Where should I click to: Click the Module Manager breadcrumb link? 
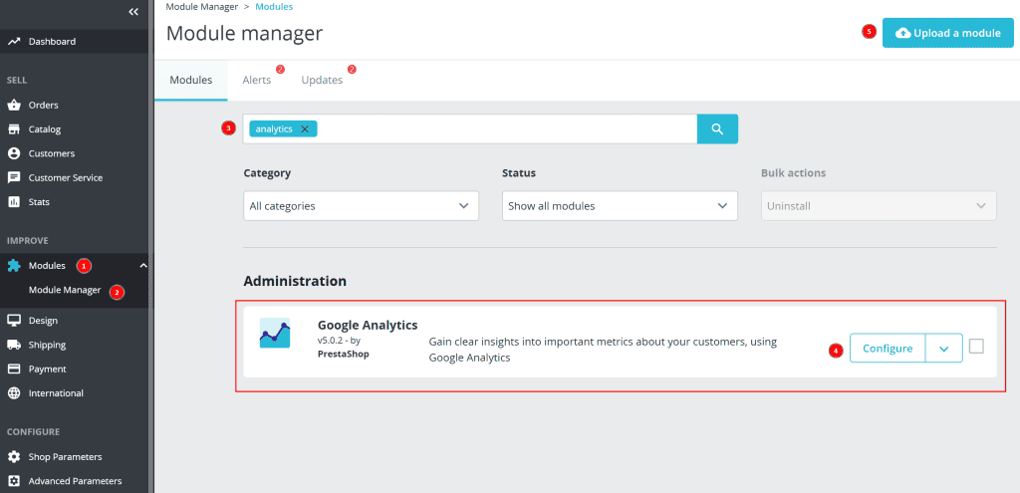tap(201, 7)
